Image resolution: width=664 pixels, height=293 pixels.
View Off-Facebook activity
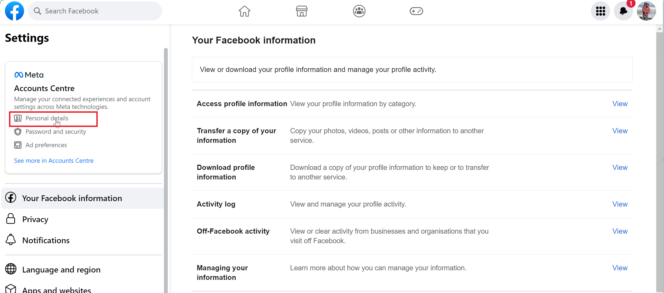pyautogui.click(x=620, y=231)
